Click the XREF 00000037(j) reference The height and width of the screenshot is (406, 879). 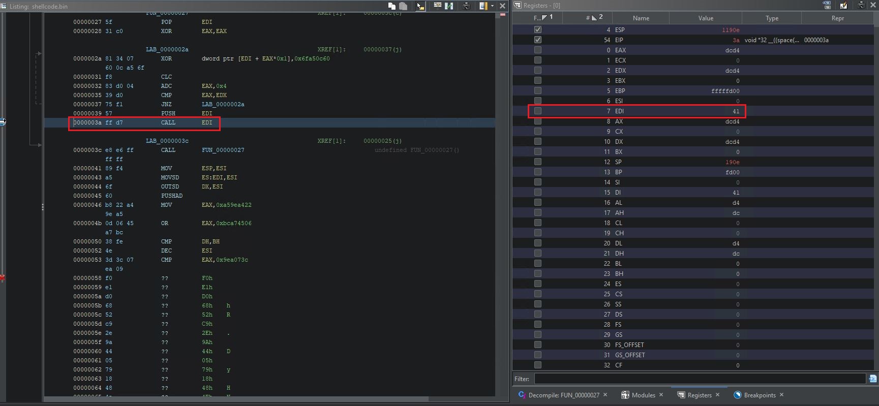coord(382,49)
